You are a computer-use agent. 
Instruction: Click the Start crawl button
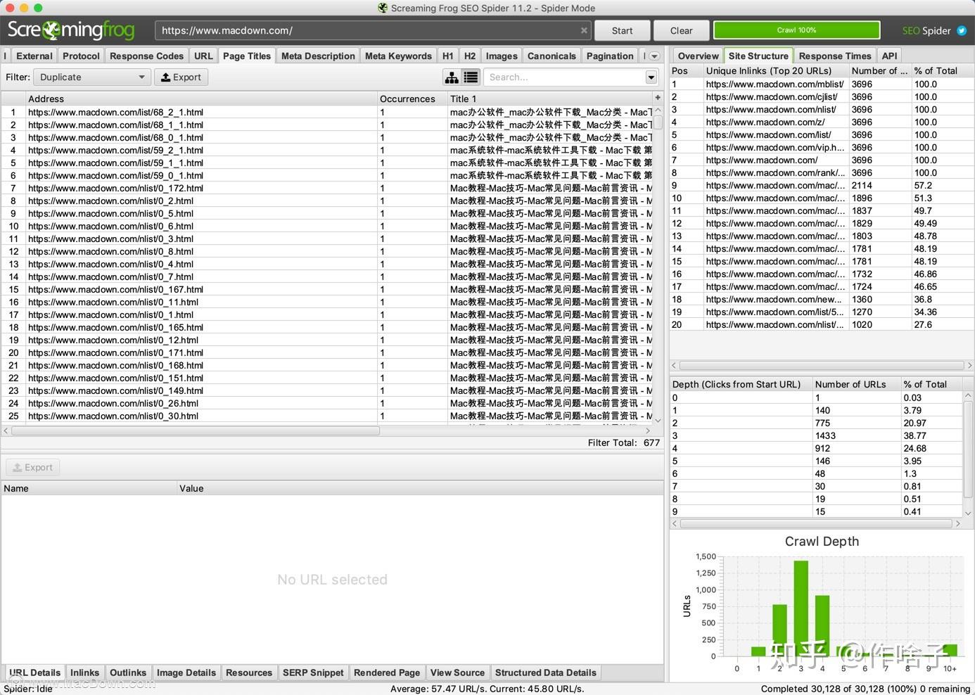[x=622, y=30]
